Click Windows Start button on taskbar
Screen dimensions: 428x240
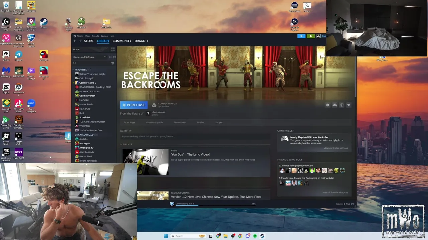coord(166,236)
